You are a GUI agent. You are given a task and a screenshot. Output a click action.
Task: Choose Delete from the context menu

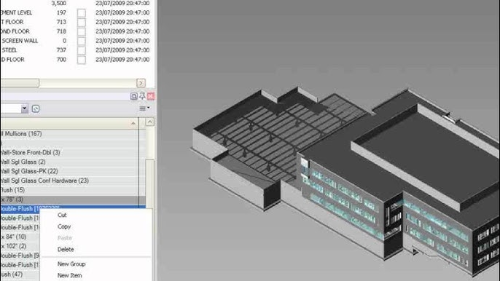point(66,250)
